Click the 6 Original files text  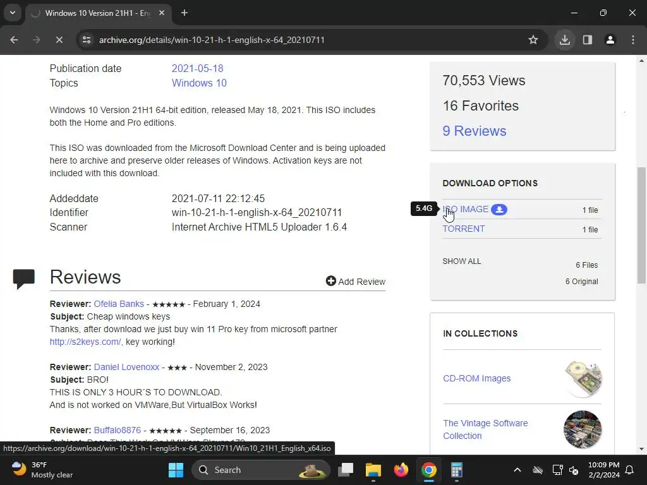[581, 282]
